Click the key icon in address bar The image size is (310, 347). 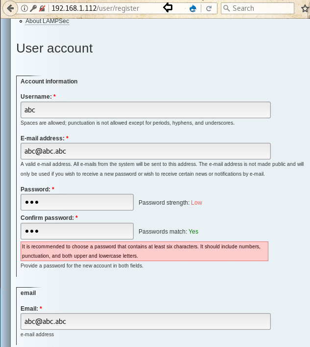coord(33,8)
